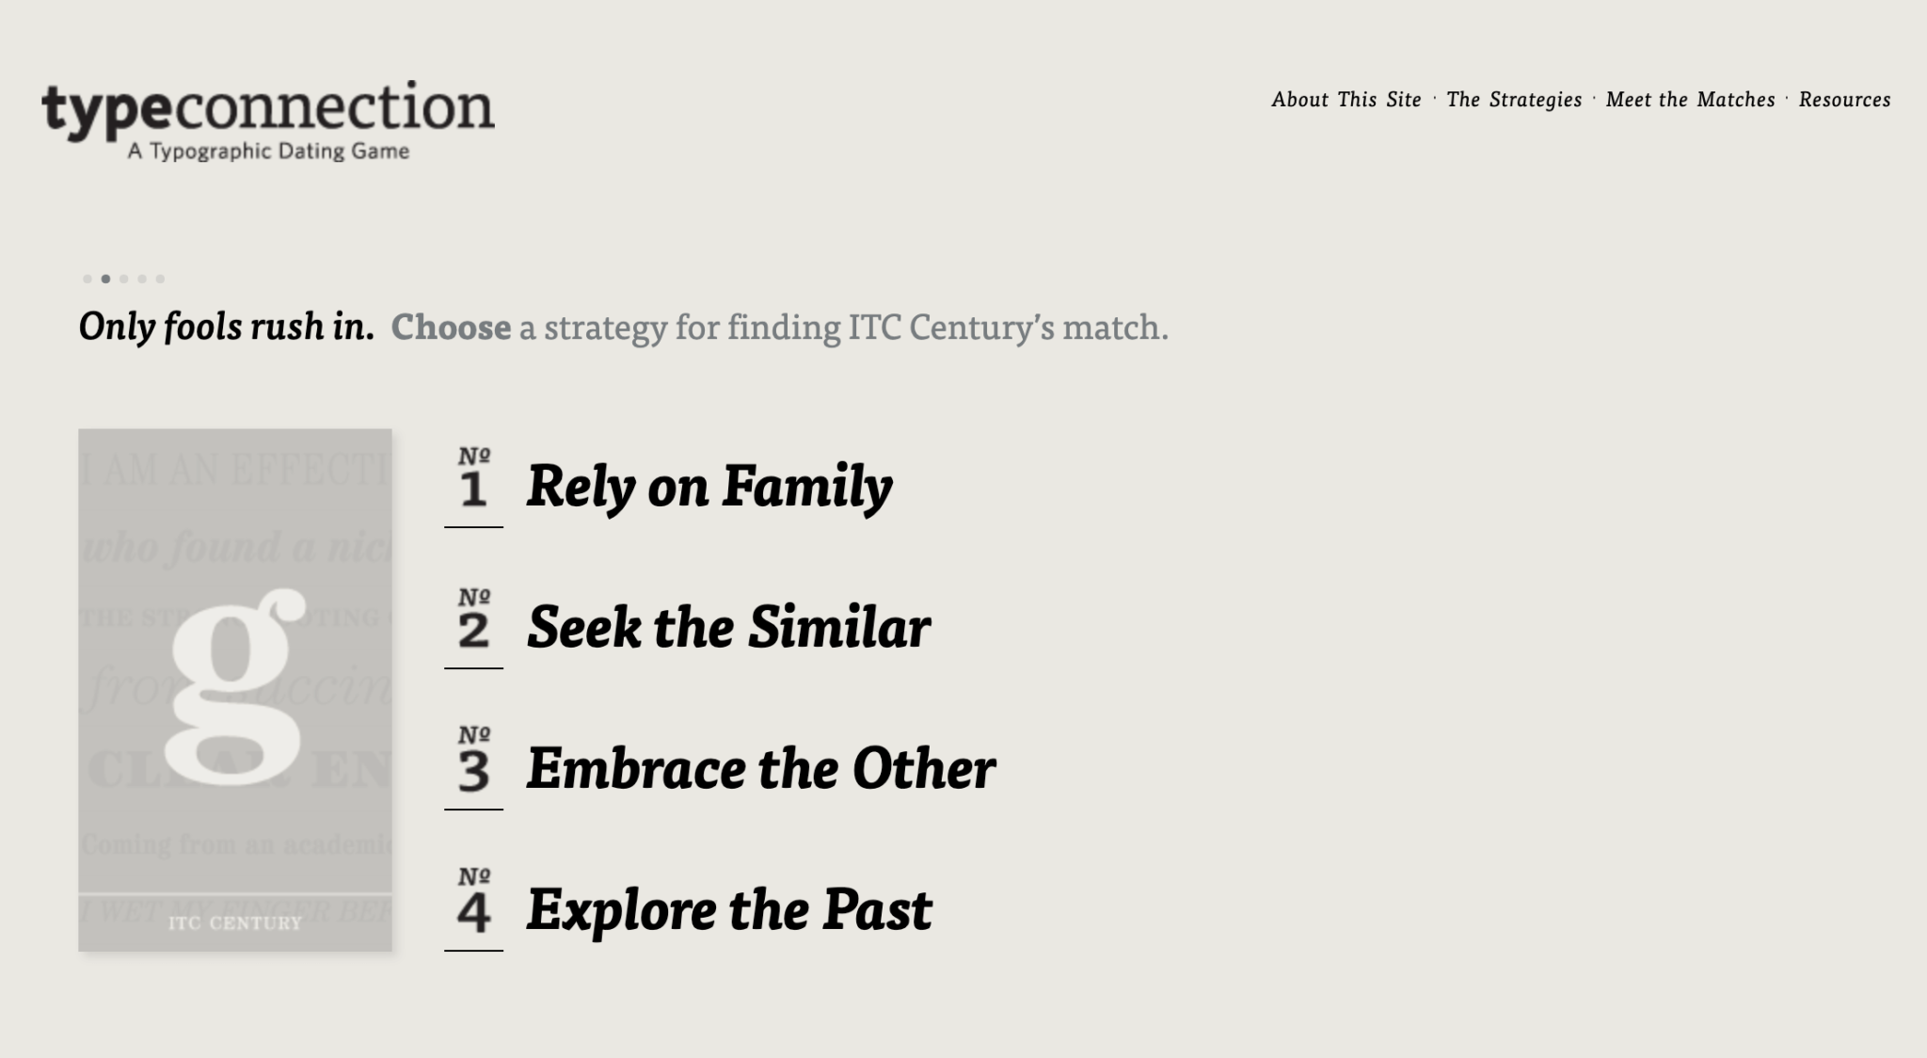Select the fourth progress dot
The width and height of the screenshot is (1927, 1058).
point(142,279)
